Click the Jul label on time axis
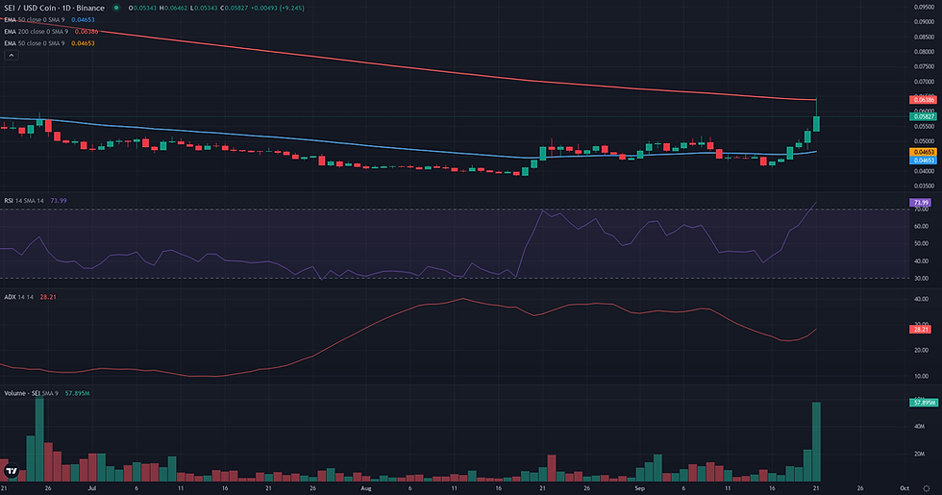This screenshot has width=942, height=495. (x=92, y=488)
